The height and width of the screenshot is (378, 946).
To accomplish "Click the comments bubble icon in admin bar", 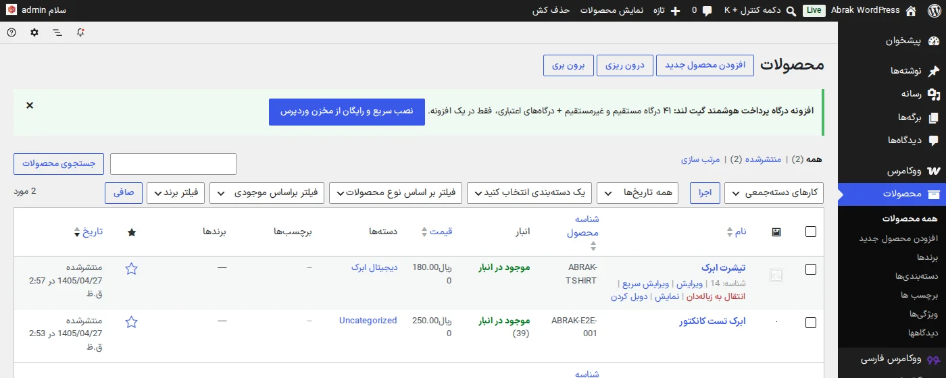I will (x=707, y=11).
